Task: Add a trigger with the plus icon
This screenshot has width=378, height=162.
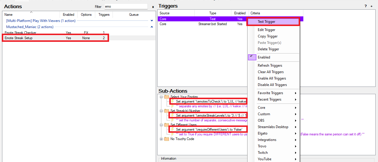Action: tap(372, 6)
